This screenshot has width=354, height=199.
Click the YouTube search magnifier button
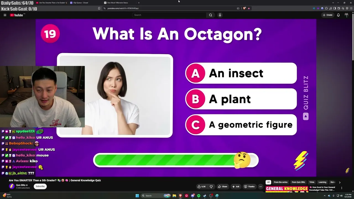210,15
